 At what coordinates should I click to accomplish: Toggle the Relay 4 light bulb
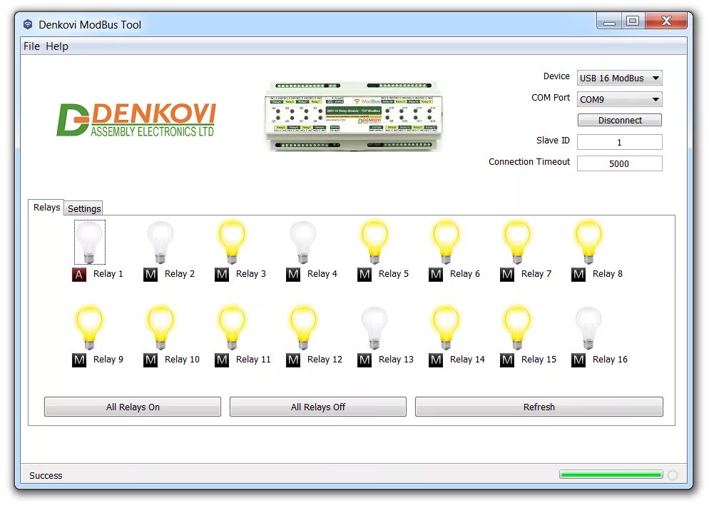point(303,242)
